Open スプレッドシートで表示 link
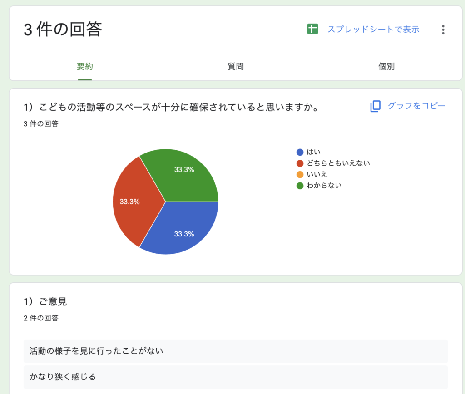This screenshot has width=465, height=394. point(373,30)
